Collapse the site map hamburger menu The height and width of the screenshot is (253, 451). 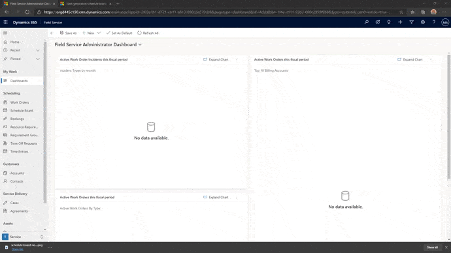5,33
